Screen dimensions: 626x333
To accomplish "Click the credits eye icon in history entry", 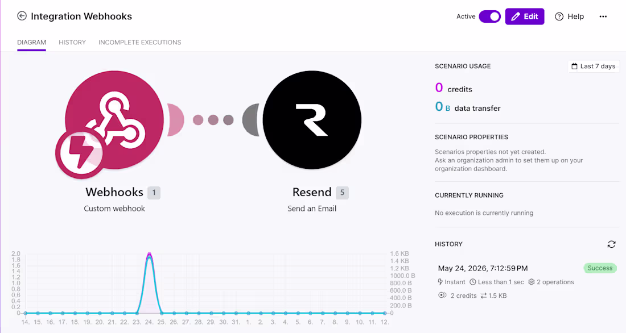I will coord(442,295).
